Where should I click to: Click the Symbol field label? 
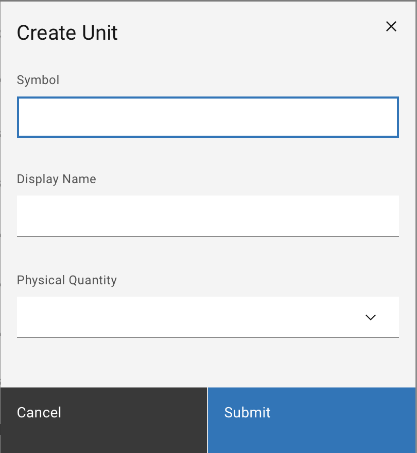tap(38, 80)
